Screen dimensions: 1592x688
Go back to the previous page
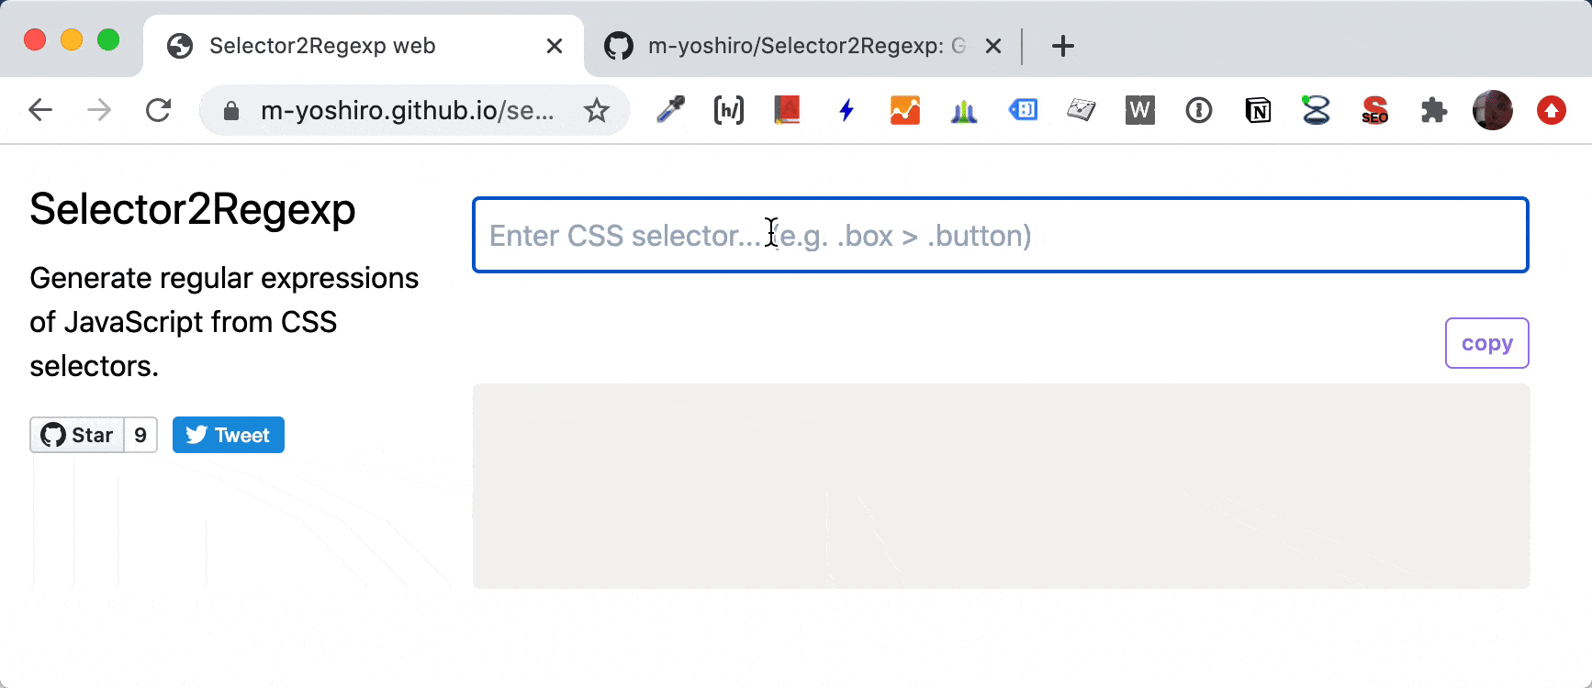(x=40, y=111)
